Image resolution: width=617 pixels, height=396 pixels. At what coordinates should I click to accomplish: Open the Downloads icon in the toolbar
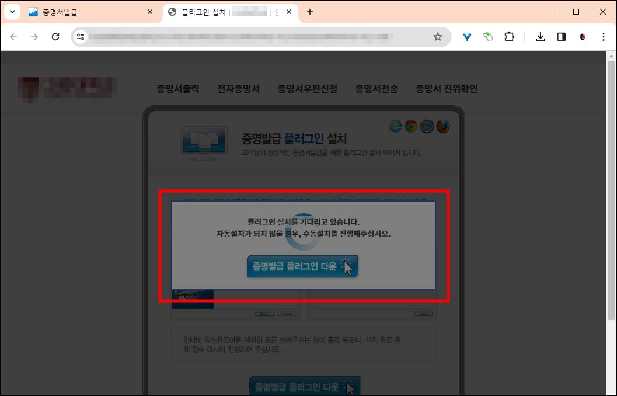540,36
